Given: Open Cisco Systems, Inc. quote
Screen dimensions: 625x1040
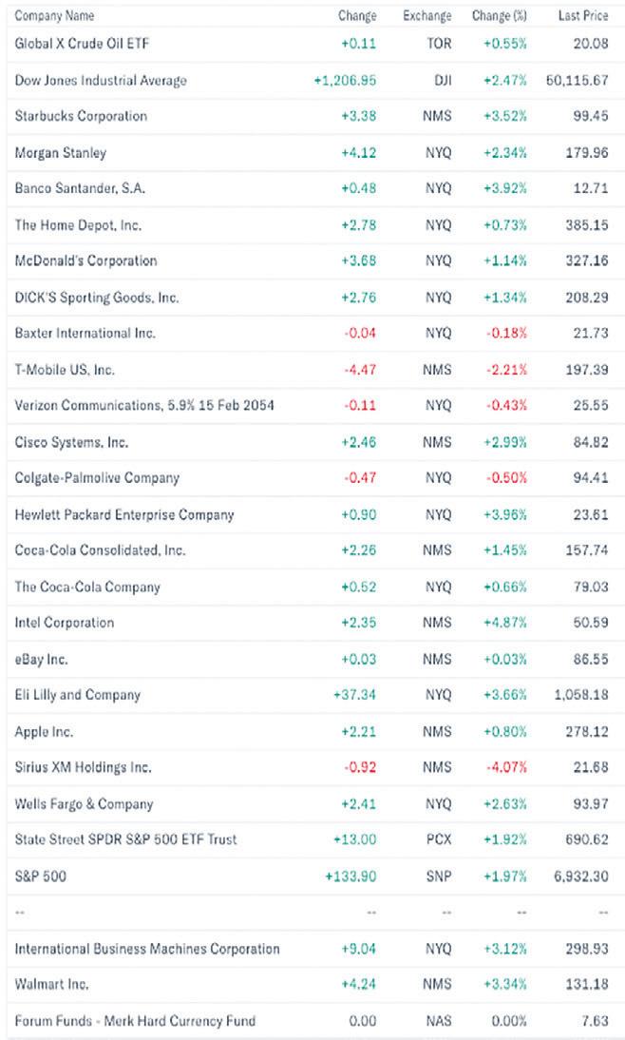Looking at the screenshot, I should pyautogui.click(x=71, y=442).
